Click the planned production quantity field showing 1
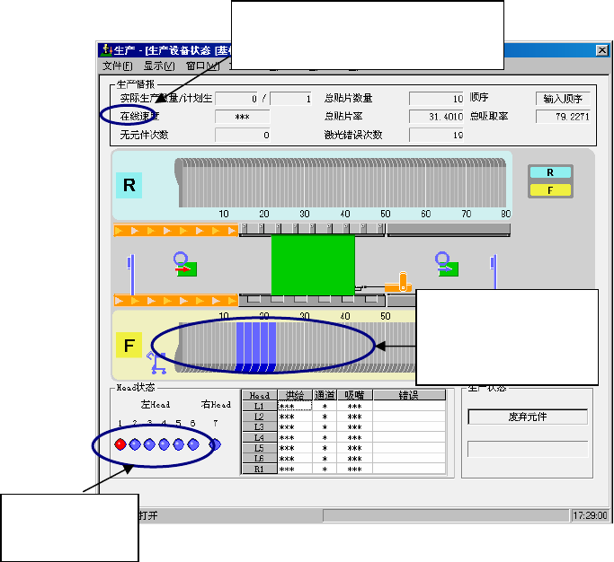The width and height of the screenshot is (614, 562). pyautogui.click(x=290, y=99)
